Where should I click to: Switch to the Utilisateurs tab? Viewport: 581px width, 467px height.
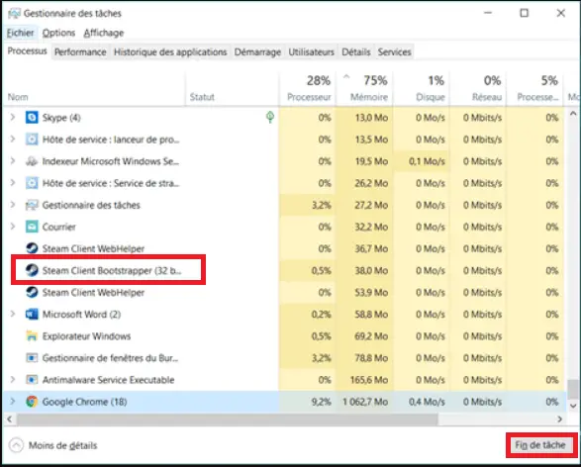311,52
